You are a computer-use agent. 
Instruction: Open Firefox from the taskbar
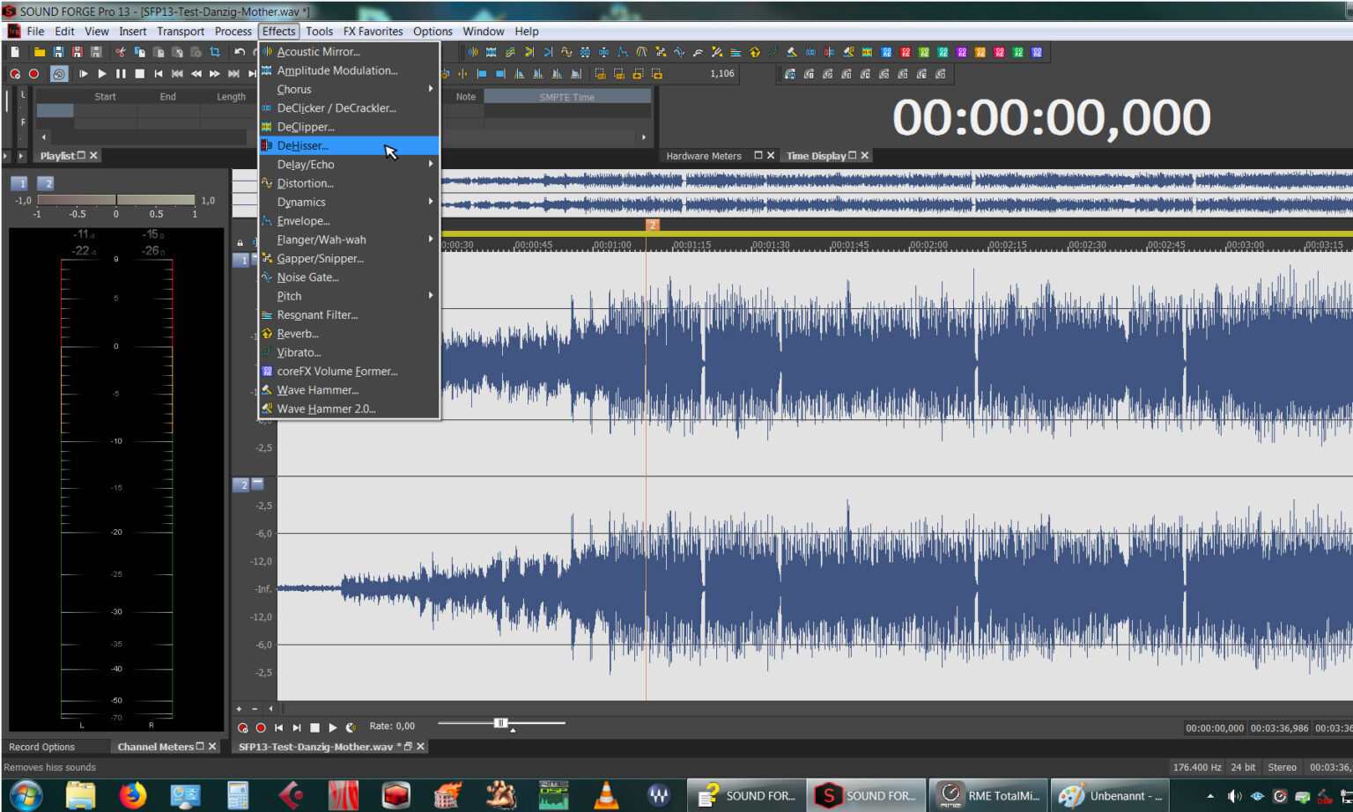[x=132, y=795]
